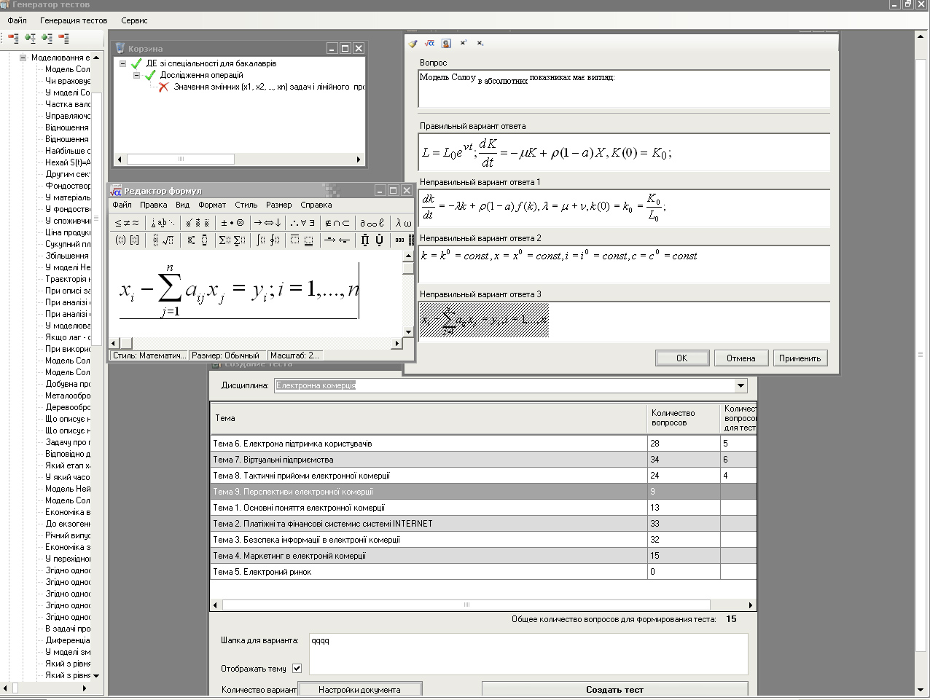Open the integral templates palette
This screenshot has width=930, height=700.
click(x=267, y=240)
